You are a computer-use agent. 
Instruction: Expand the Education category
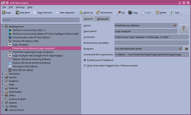[2, 74]
